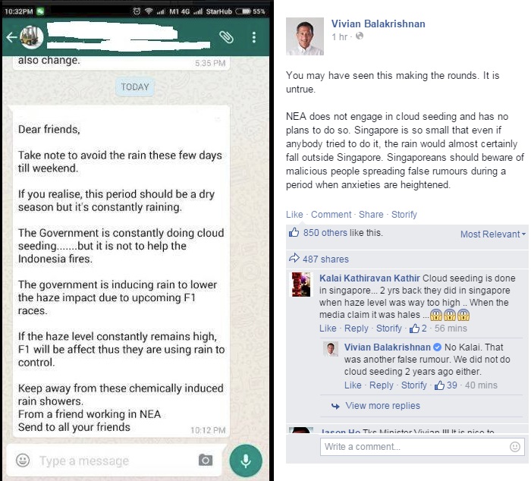Open the three-dot chat options menu
The height and width of the screenshot is (481, 531).
254,37
